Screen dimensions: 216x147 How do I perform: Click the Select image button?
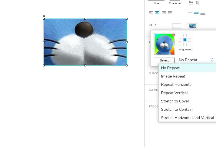click(164, 60)
